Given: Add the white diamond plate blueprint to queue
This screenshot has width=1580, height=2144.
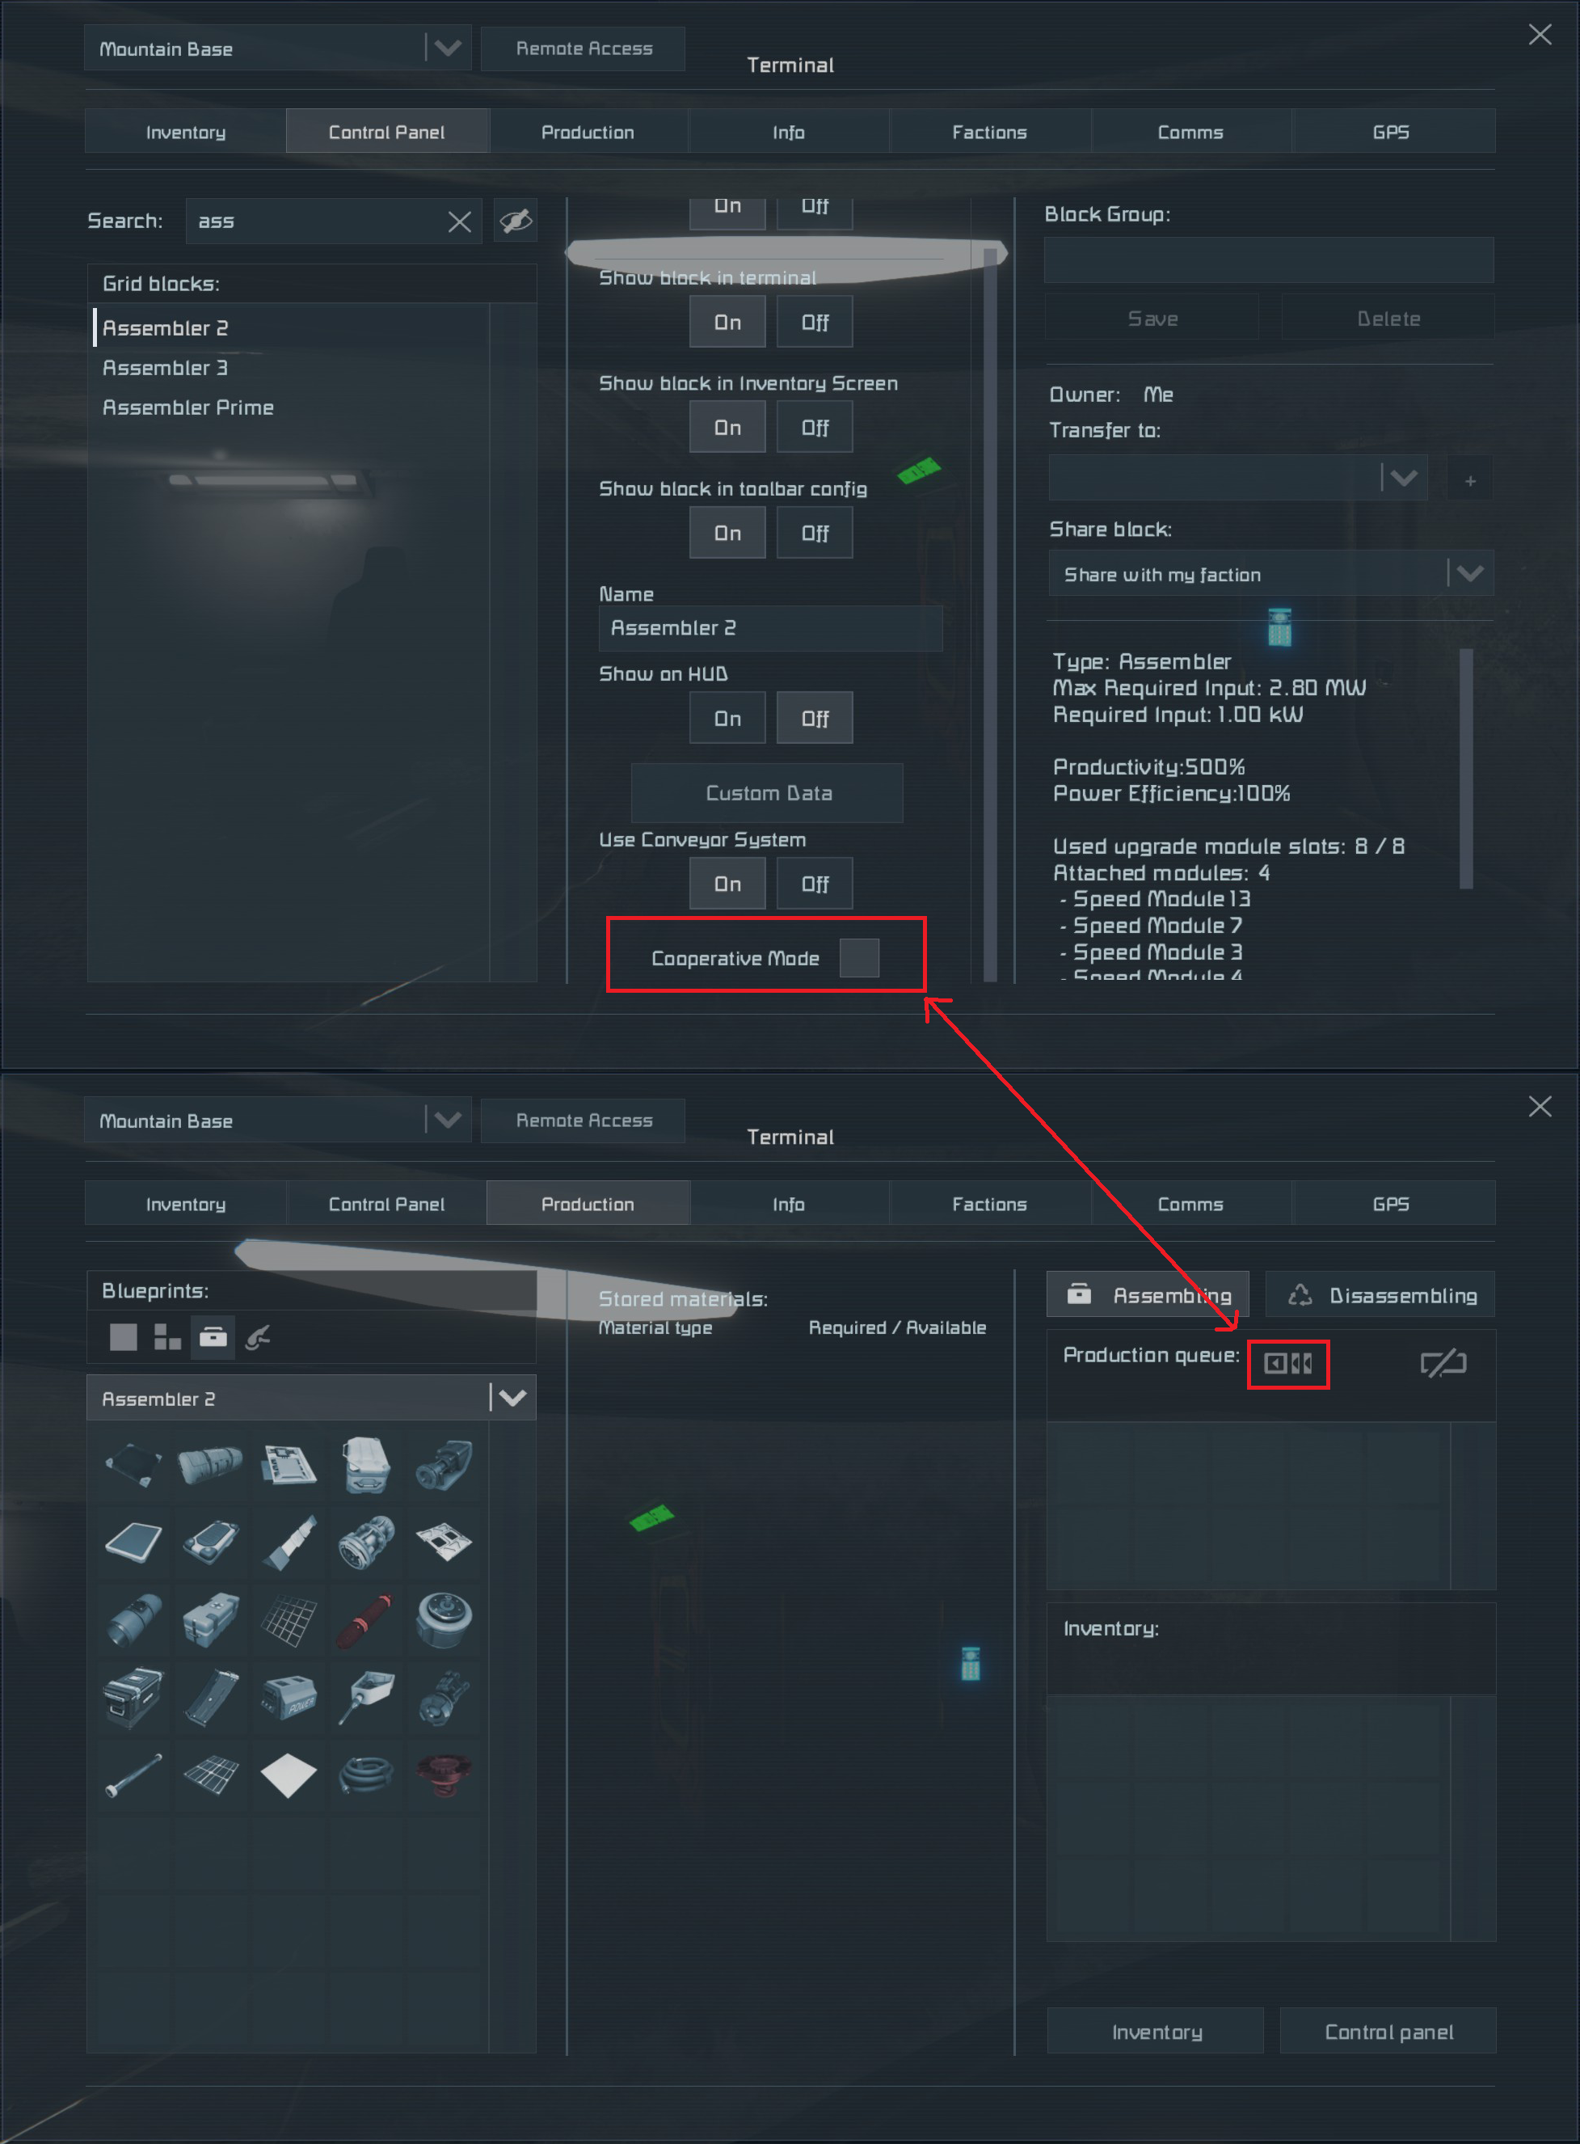Looking at the screenshot, I should point(288,1775).
